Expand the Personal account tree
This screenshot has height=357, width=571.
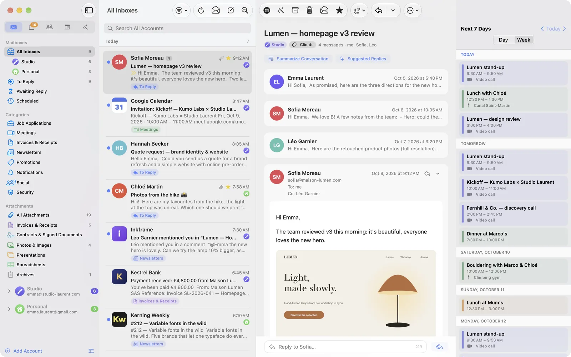[9, 309]
